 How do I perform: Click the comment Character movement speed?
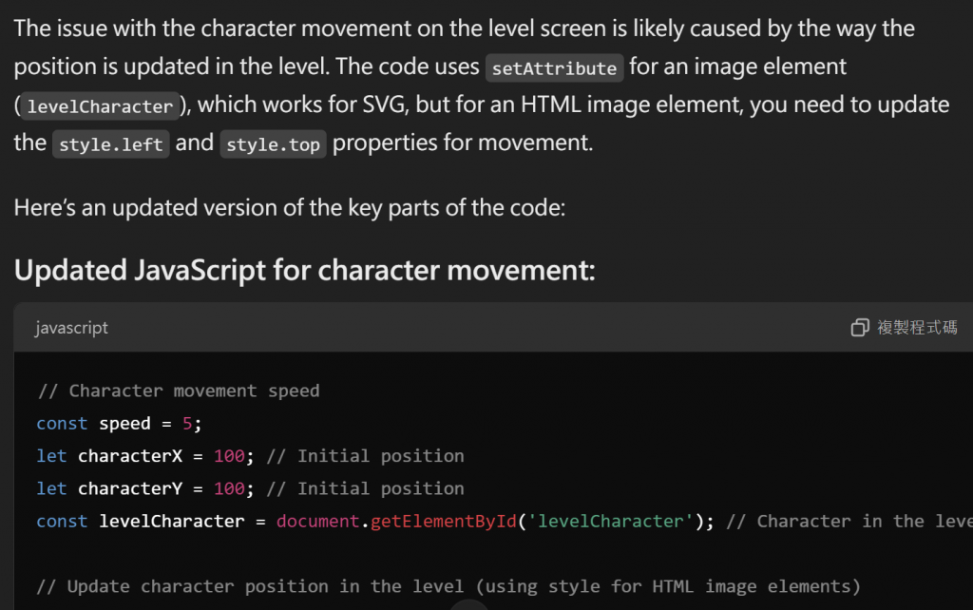click(x=179, y=391)
